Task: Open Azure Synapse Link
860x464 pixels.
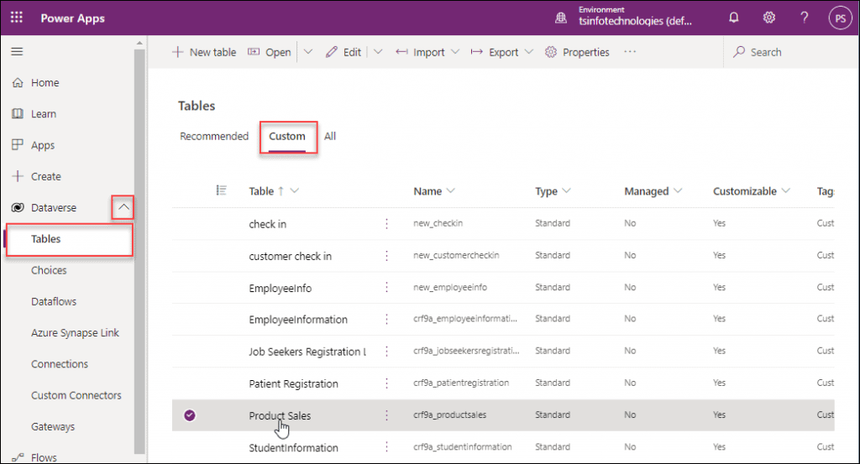Action: [75, 332]
